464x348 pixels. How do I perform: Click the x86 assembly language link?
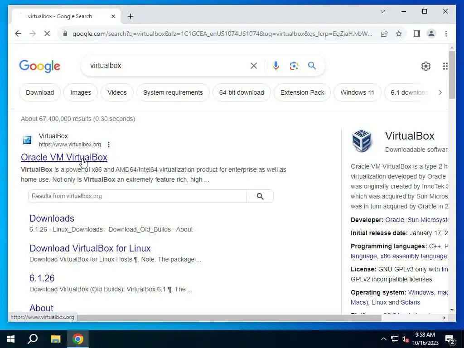(414, 256)
